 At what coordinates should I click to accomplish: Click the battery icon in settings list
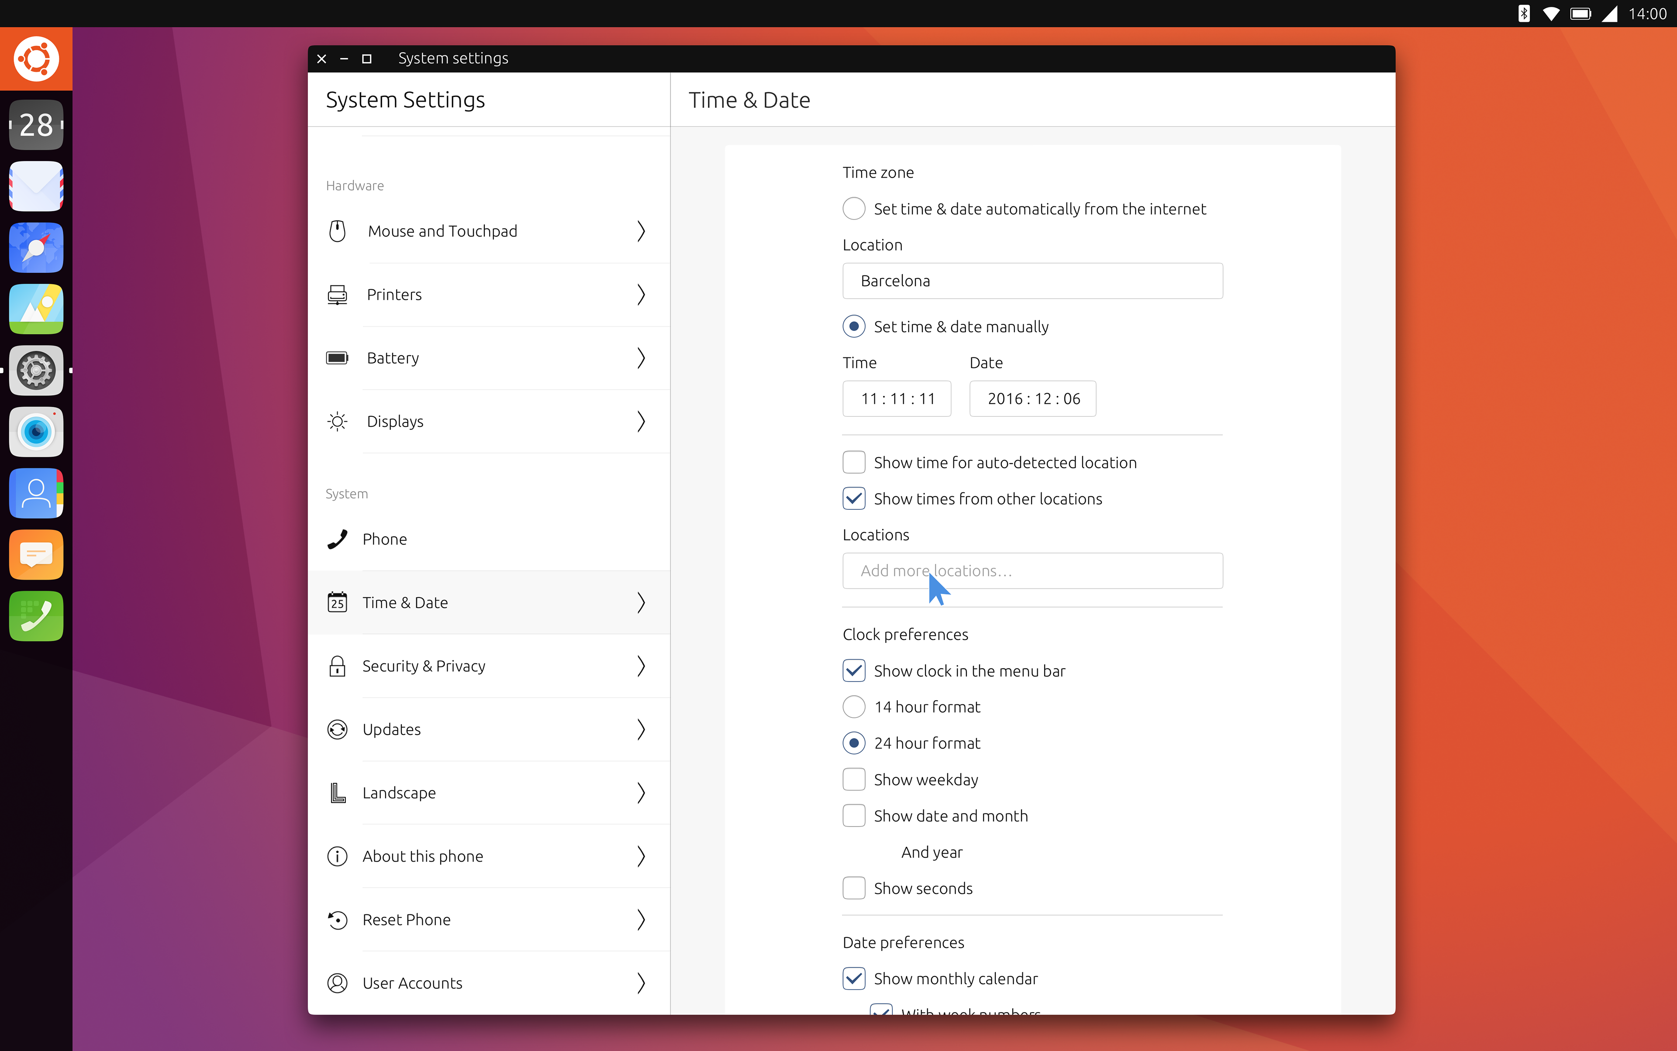337,358
